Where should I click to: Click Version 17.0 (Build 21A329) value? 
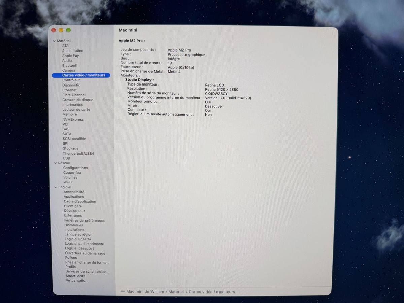tap(228, 98)
